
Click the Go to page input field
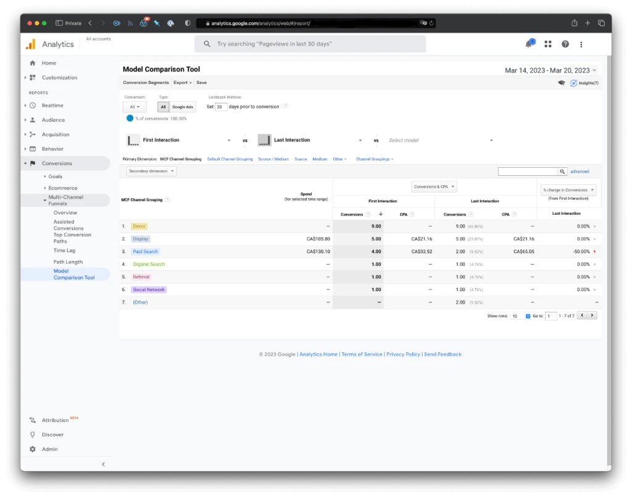pos(551,315)
